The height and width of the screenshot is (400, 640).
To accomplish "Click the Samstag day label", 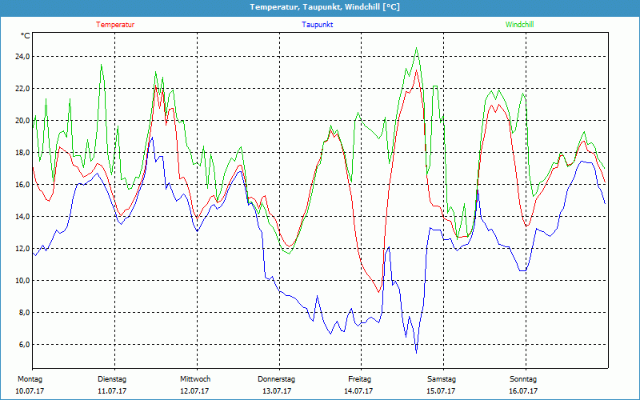I will [442, 379].
